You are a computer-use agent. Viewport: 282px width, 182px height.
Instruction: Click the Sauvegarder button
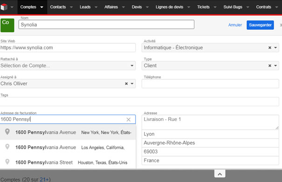coord(260,25)
